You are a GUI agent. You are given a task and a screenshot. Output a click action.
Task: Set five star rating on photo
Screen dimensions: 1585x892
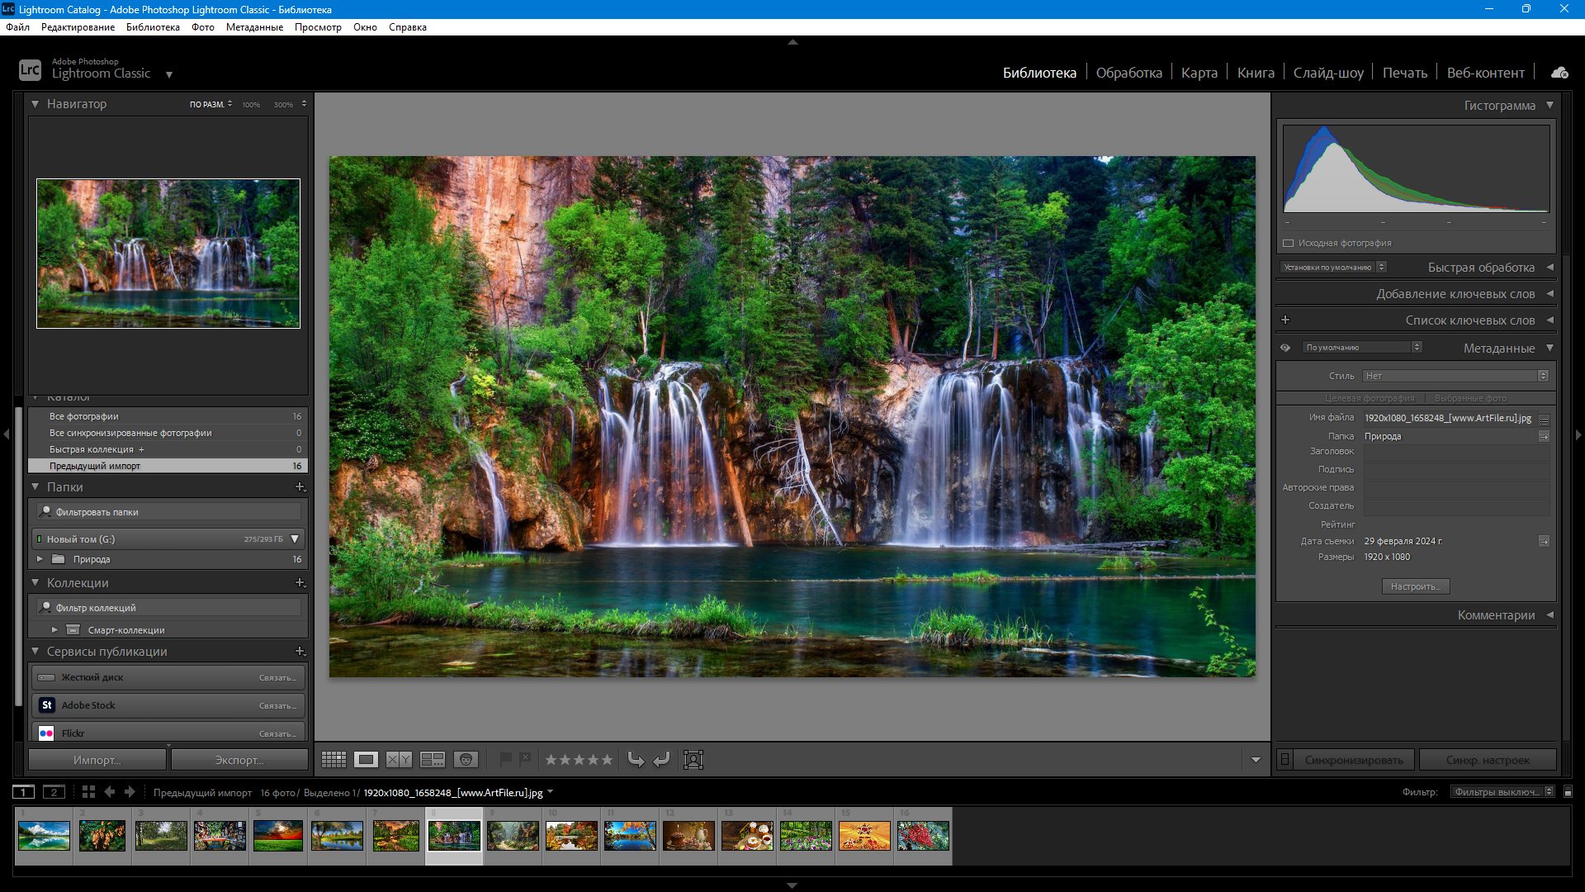pos(608,760)
